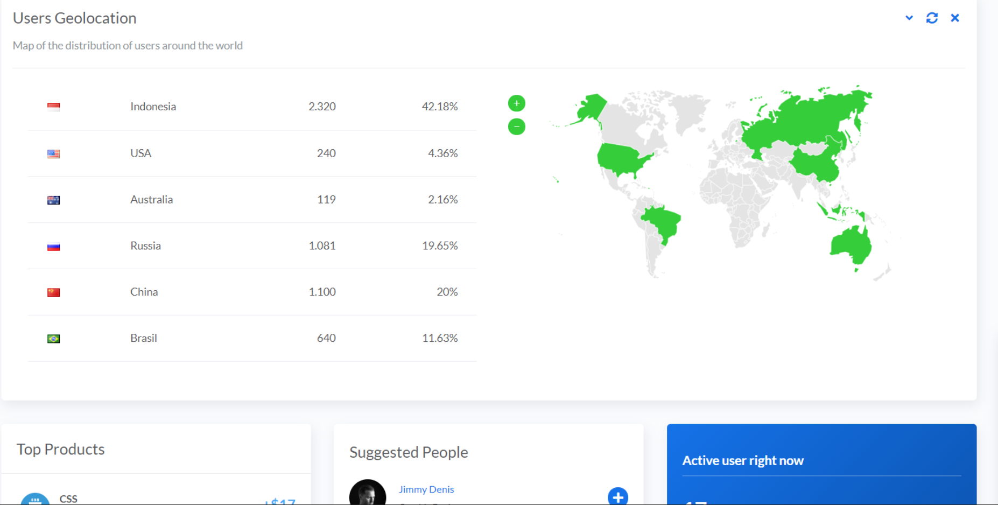The width and height of the screenshot is (998, 505).
Task: Add Jimmy Denis with plus button
Action: point(617,496)
